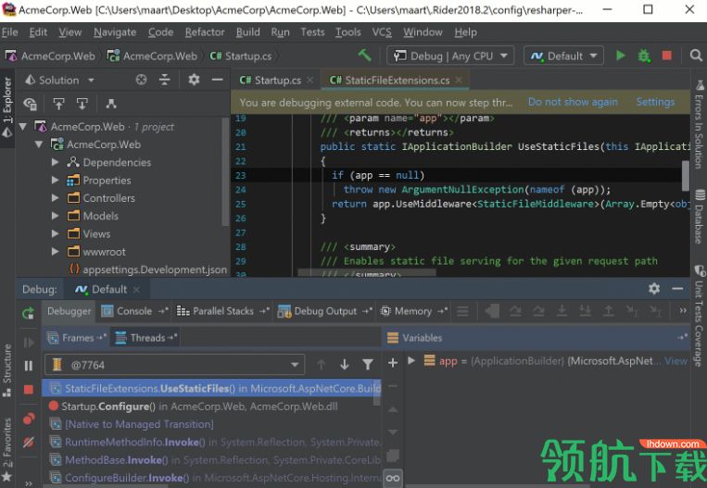Click the Step Over debugger icon

click(x=515, y=310)
